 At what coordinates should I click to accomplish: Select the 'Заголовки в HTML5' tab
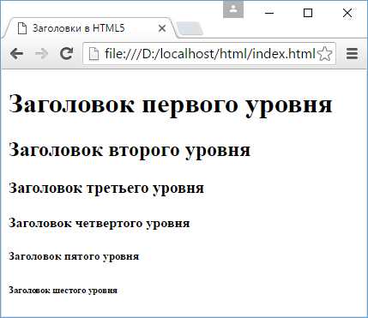pos(90,28)
